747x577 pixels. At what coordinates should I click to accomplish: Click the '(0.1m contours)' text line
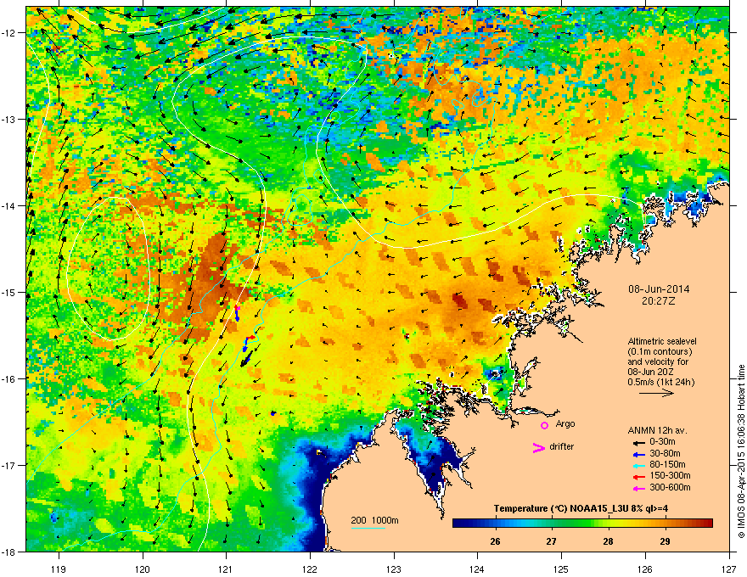660,352
